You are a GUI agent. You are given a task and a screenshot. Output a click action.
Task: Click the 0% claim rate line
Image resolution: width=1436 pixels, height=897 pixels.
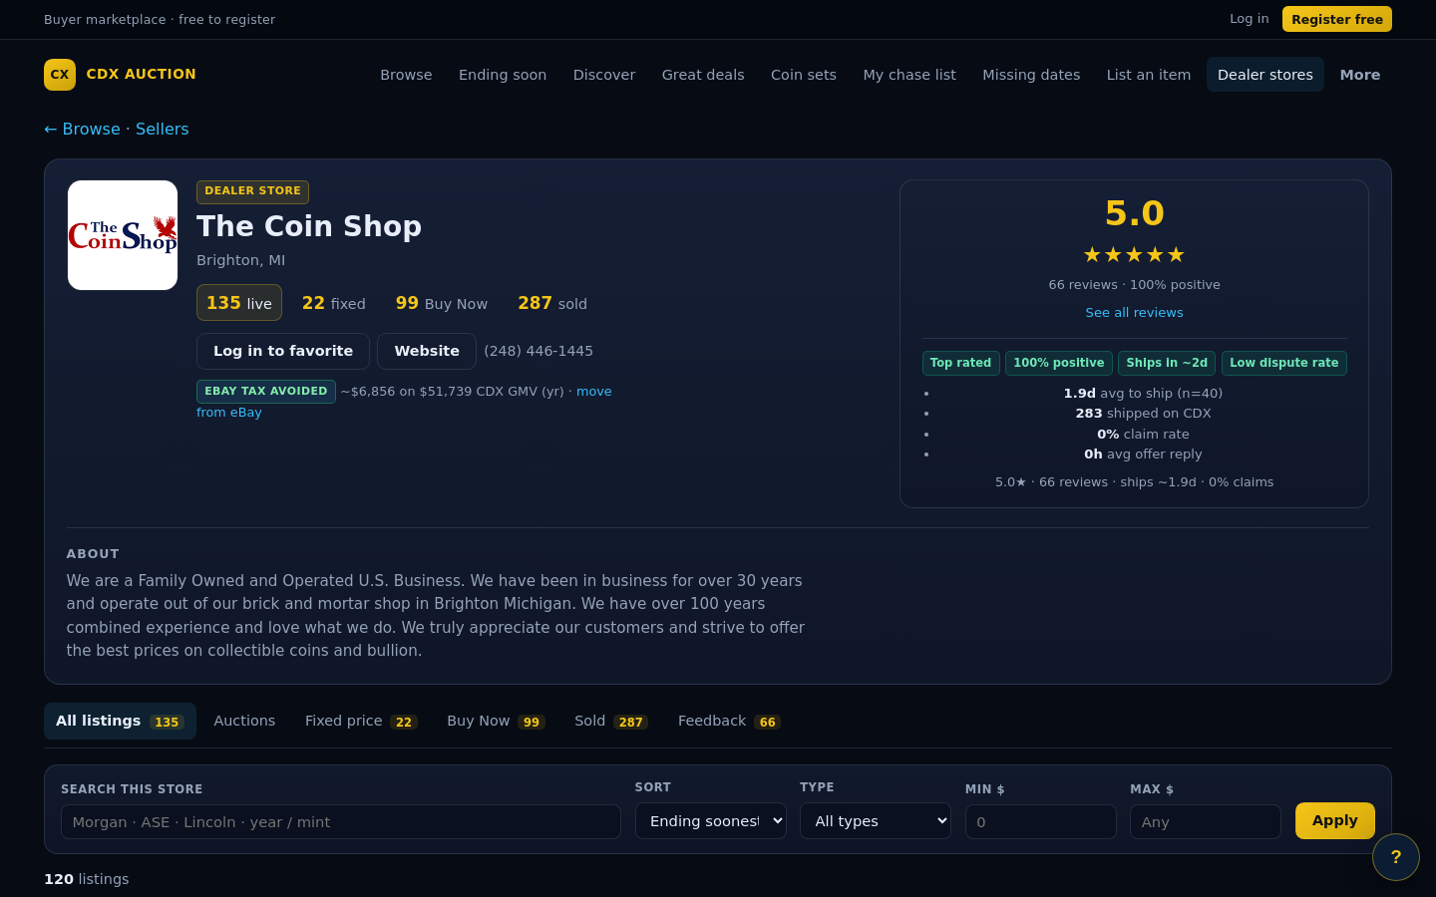tap(1143, 435)
